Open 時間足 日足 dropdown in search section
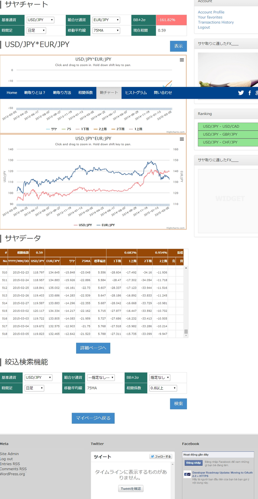Screen dimensions: 258x499 34,388
